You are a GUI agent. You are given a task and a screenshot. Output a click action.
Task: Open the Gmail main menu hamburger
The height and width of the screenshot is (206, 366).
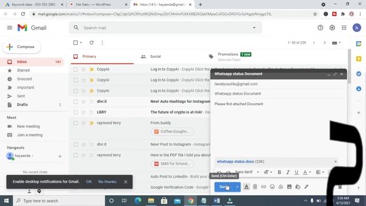click(10, 28)
